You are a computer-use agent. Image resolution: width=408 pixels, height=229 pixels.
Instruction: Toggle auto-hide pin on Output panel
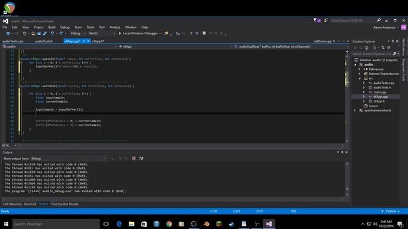[x=342, y=152]
